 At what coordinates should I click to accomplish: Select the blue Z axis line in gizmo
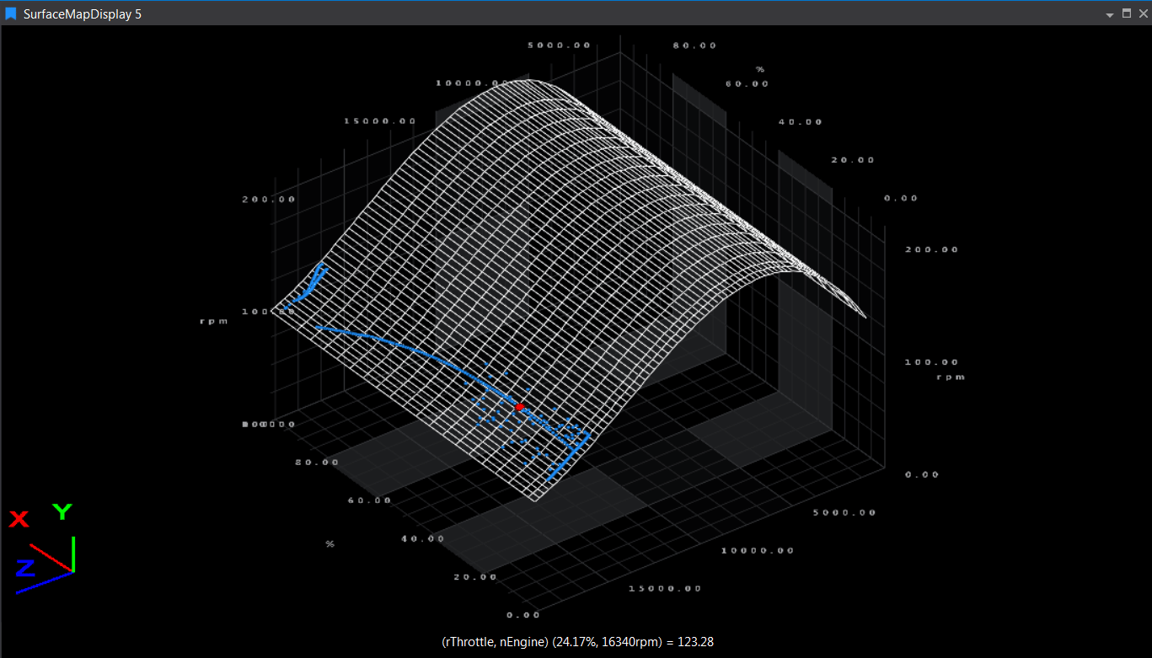coord(44,582)
